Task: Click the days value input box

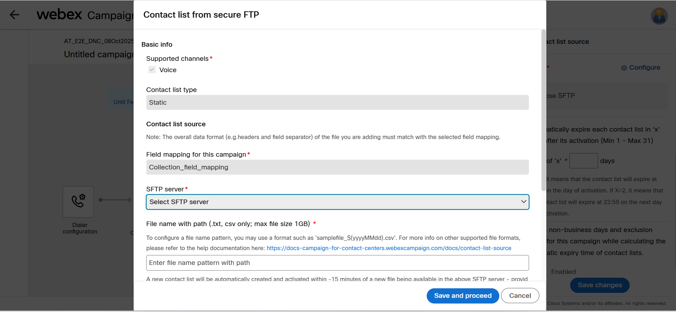Action: 584,161
